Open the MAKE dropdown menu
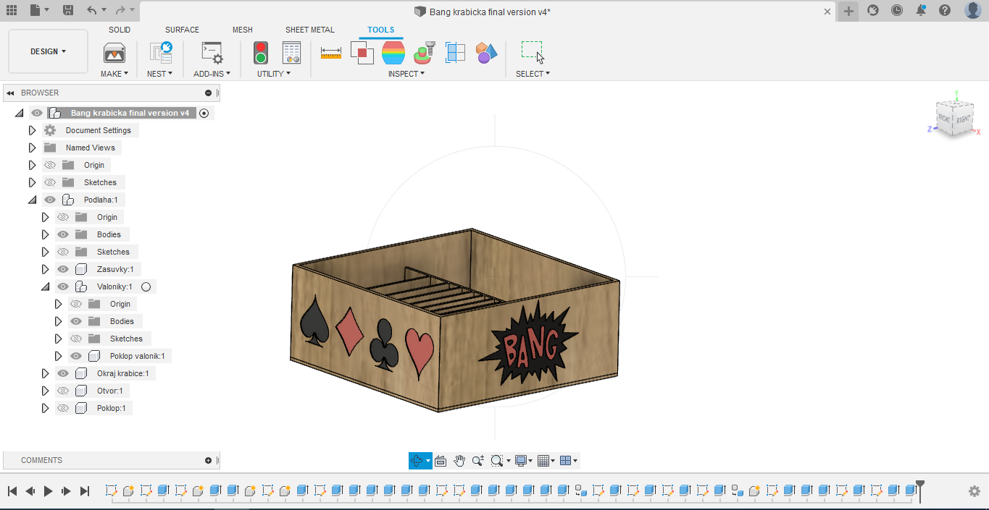 click(114, 74)
